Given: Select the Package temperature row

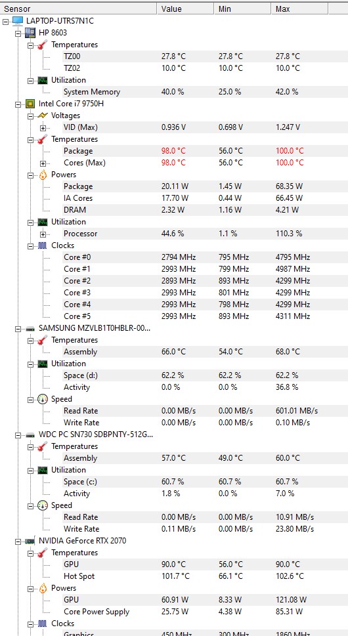Looking at the screenshot, I should coord(174,151).
